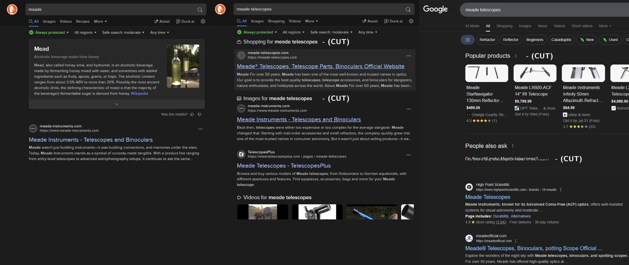Switch to Google AI Mode tab
This screenshot has width=629, height=265.
[x=472, y=26]
